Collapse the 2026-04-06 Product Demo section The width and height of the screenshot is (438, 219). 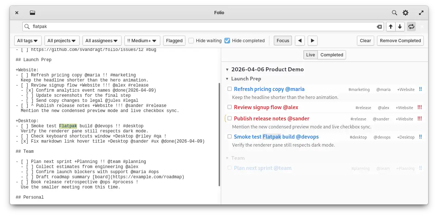[x=227, y=69]
